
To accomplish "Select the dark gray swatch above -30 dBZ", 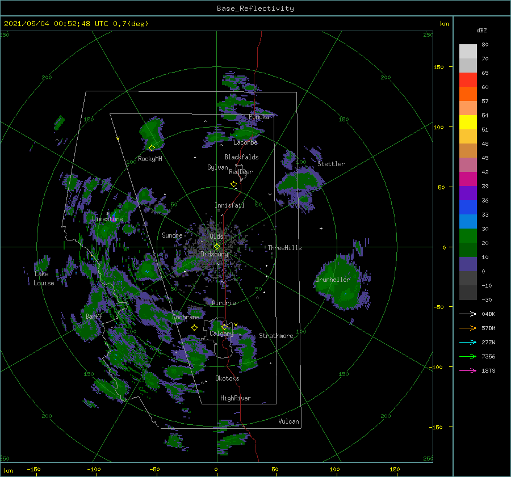I will pyautogui.click(x=468, y=293).
